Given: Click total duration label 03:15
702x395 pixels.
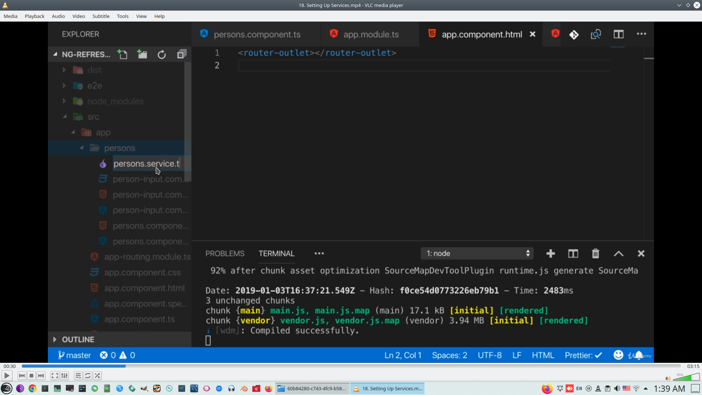Looking at the screenshot, I should (x=693, y=366).
